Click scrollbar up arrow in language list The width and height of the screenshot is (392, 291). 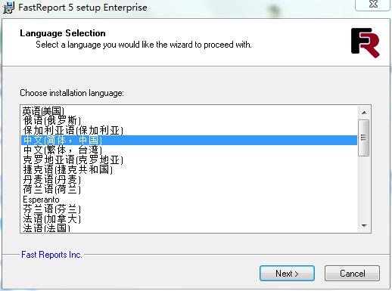(x=364, y=113)
